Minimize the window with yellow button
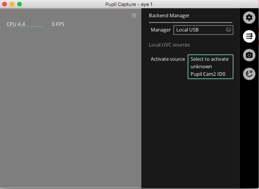Viewport: 259px width, 189px height. pyautogui.click(x=12, y=4)
